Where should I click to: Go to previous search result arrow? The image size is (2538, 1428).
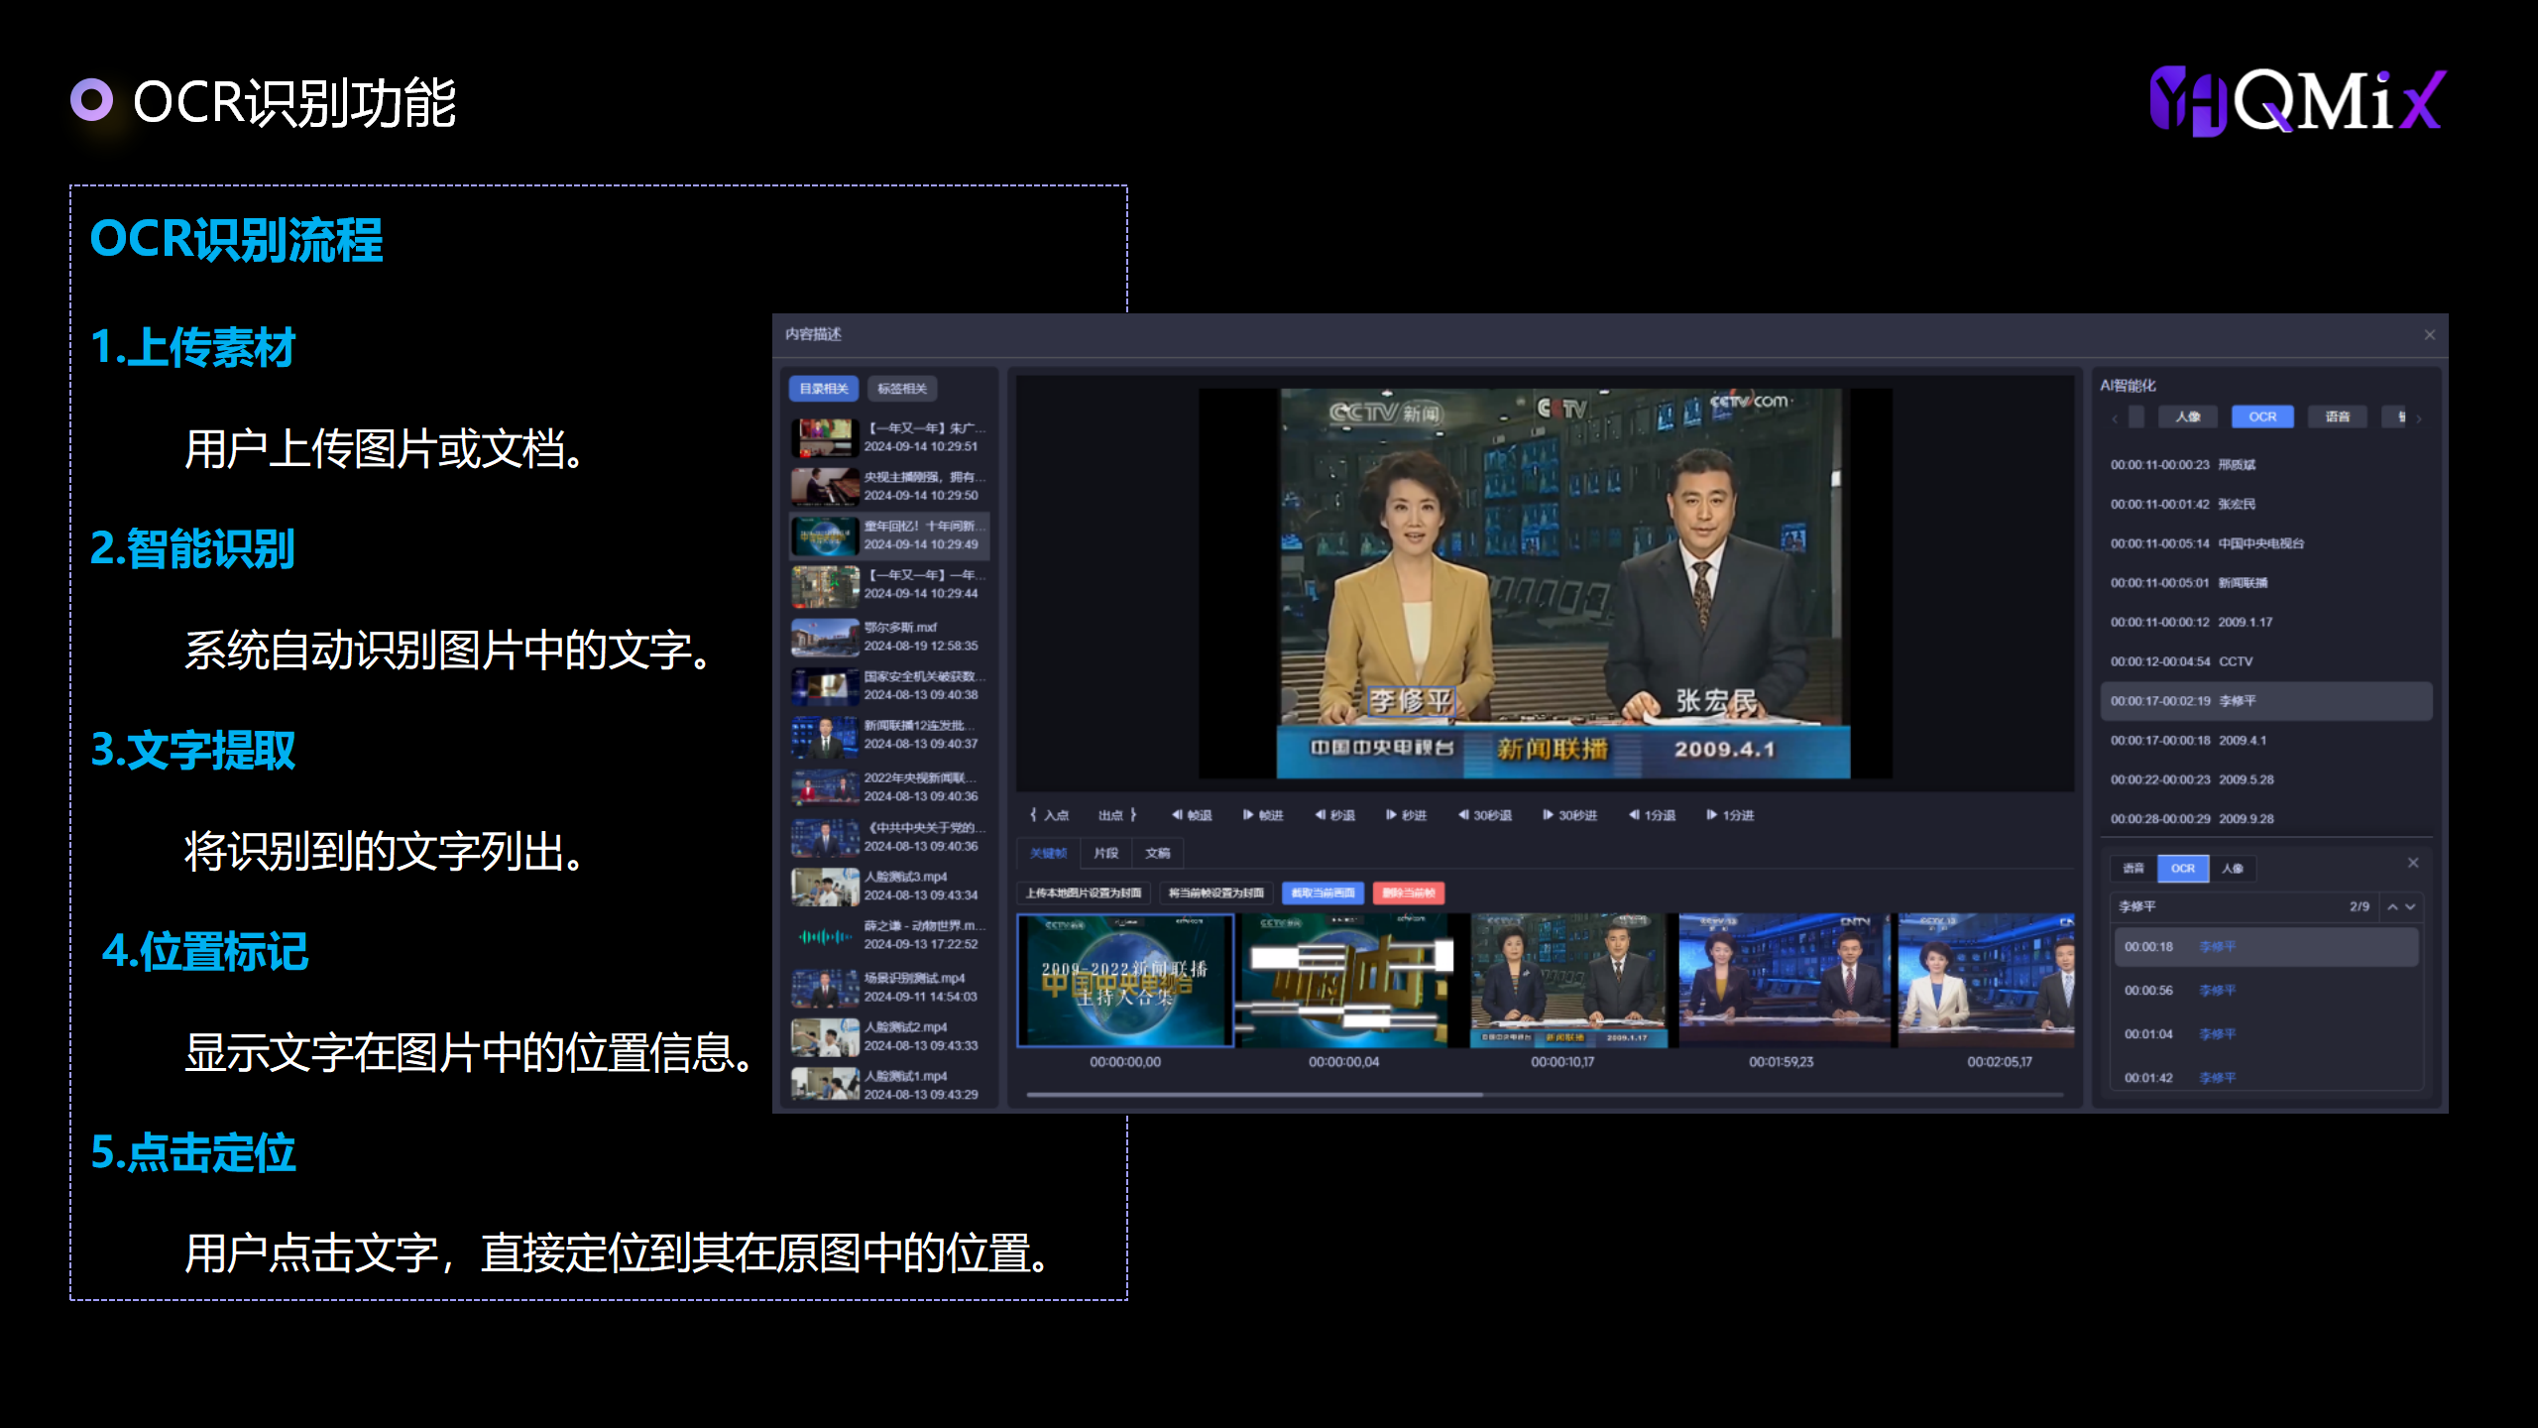coord(2392,906)
